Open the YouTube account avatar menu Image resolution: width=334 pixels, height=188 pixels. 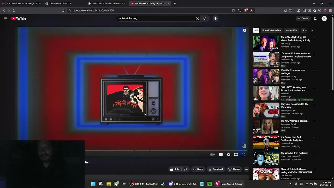[x=324, y=19]
